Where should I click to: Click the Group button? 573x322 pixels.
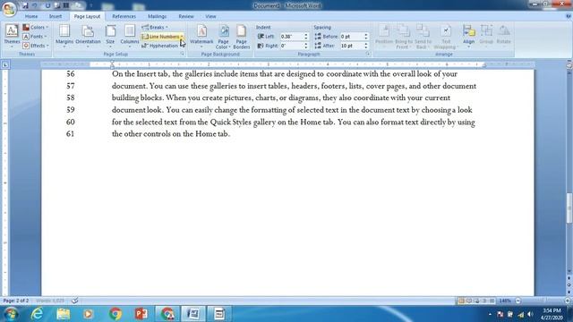(x=486, y=36)
